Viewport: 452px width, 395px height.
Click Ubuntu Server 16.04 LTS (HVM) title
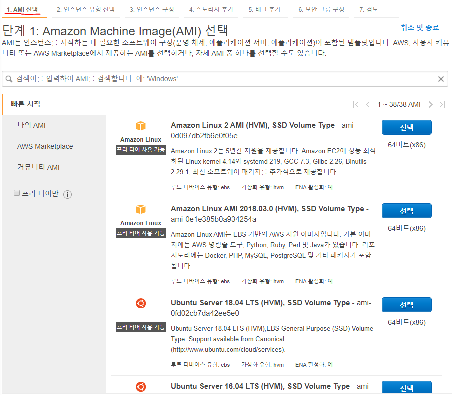tap(260, 386)
